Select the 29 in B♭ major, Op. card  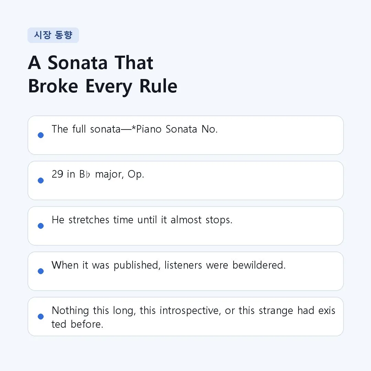[185, 181]
